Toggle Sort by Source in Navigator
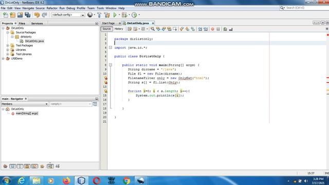Screen dimensions: 329x185 (58, 166)
